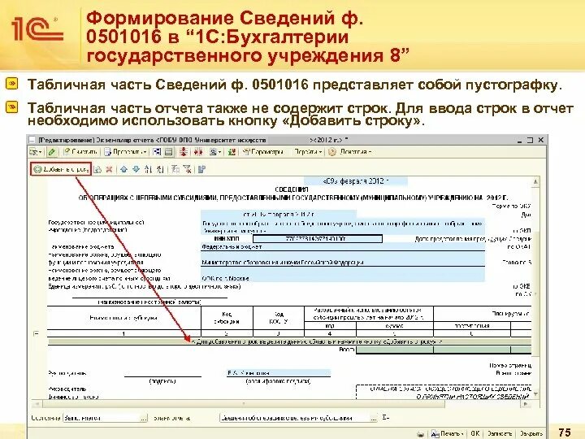
Task: Sort rows ascending icon
Action: 149,169
